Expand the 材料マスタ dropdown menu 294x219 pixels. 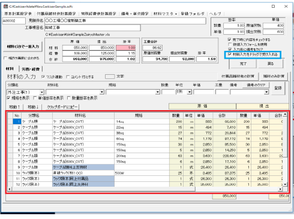point(165,14)
